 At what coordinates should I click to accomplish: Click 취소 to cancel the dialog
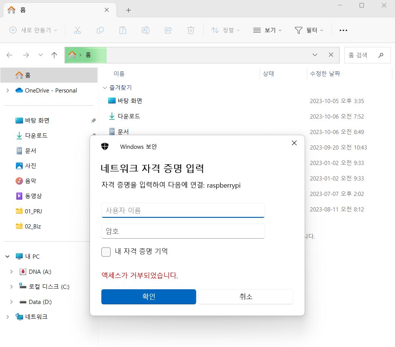[x=246, y=297]
